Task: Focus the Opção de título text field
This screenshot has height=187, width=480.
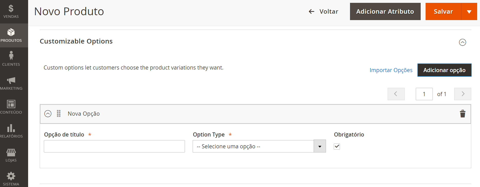Action: point(114,146)
